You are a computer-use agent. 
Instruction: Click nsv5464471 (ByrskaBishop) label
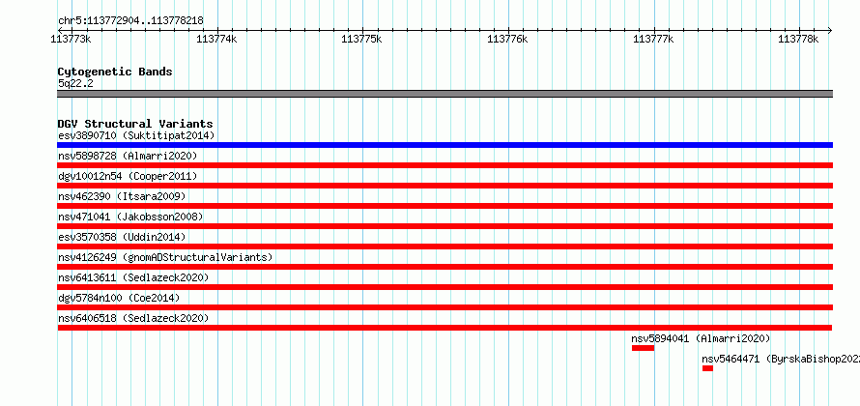(781, 359)
